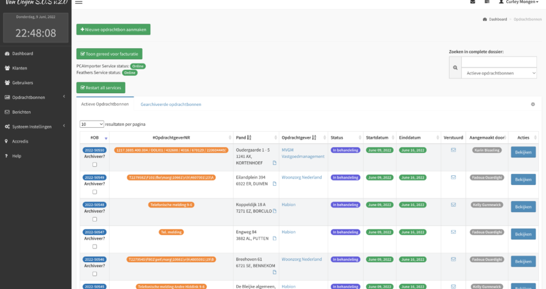Open the user menu Curley Mongen
The width and height of the screenshot is (546, 289).
(518, 2)
